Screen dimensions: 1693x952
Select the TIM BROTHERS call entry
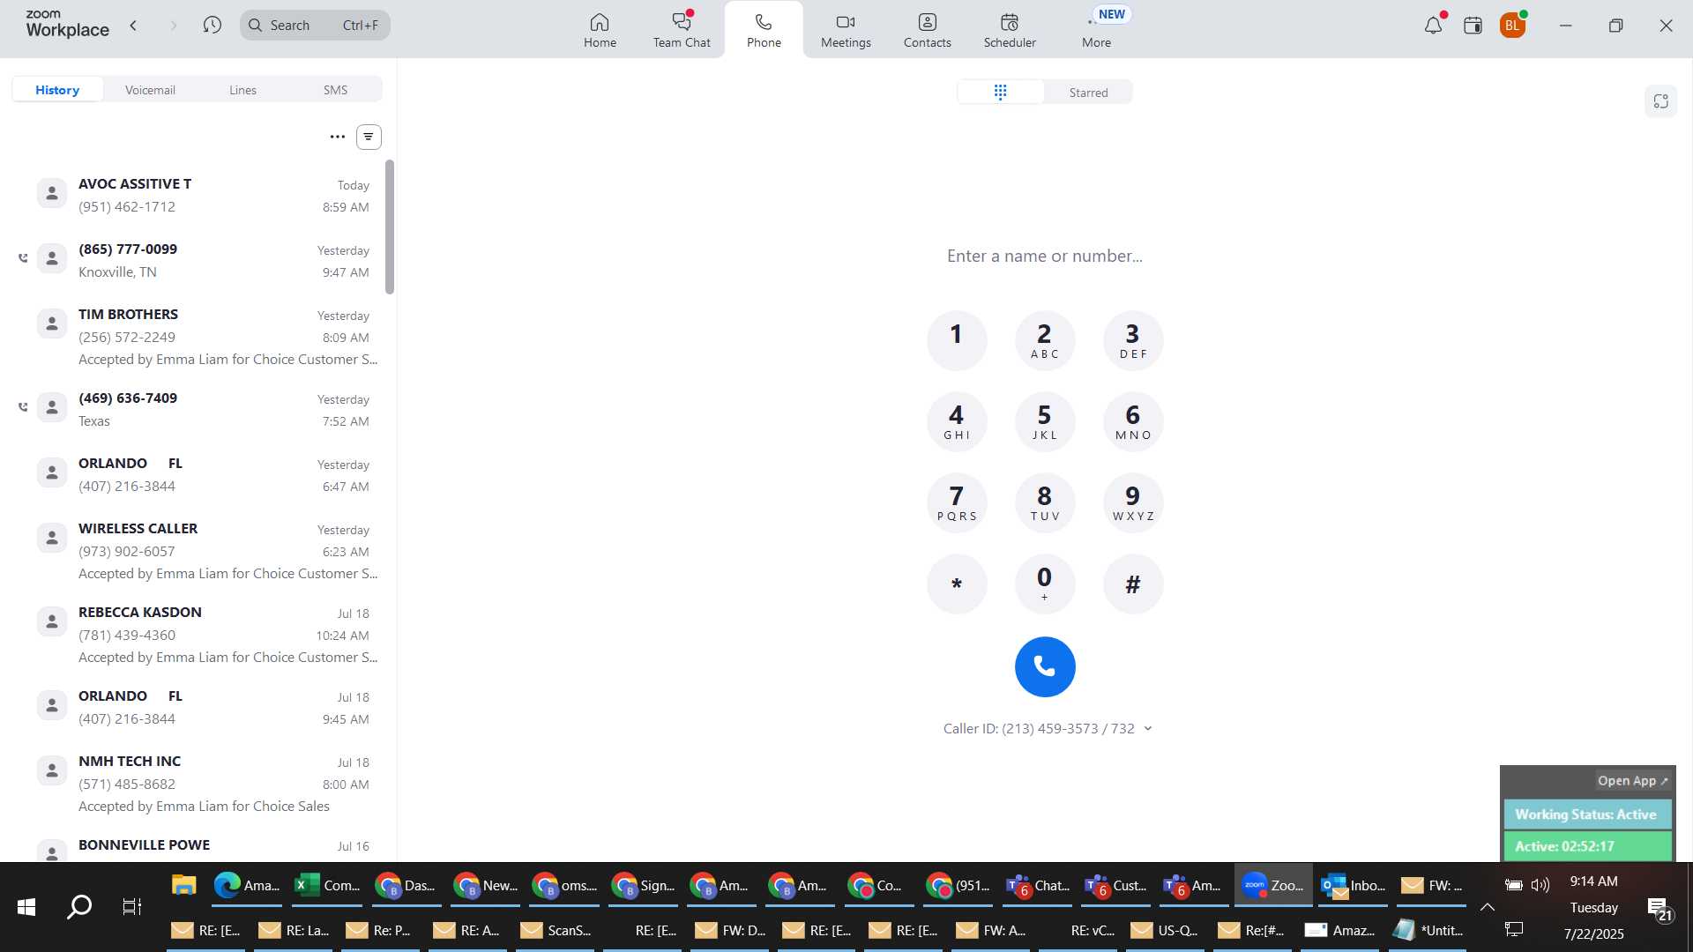199,337
